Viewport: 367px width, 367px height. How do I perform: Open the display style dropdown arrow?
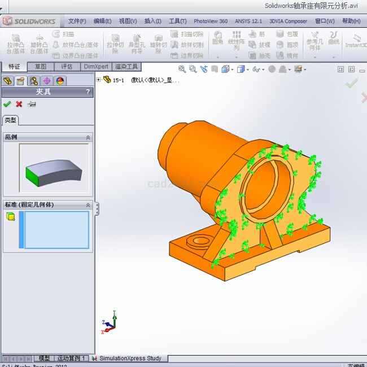[x=246, y=69]
